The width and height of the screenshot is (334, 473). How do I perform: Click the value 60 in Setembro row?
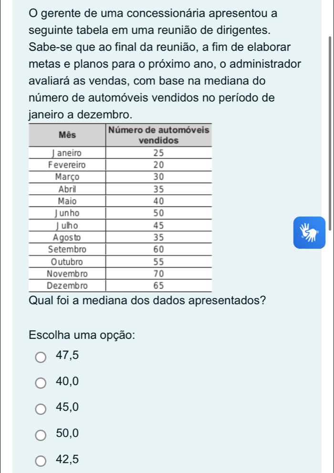tap(158, 249)
